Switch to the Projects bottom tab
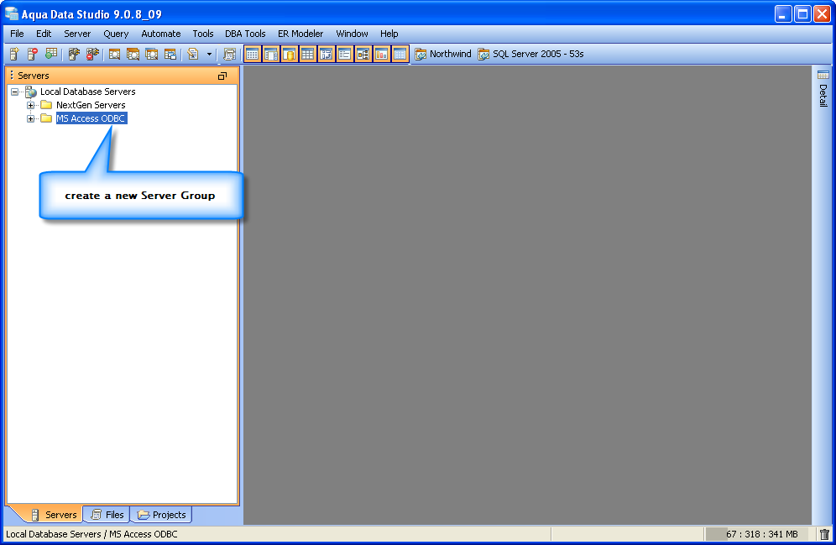Viewport: 836px width, 545px height. click(161, 515)
